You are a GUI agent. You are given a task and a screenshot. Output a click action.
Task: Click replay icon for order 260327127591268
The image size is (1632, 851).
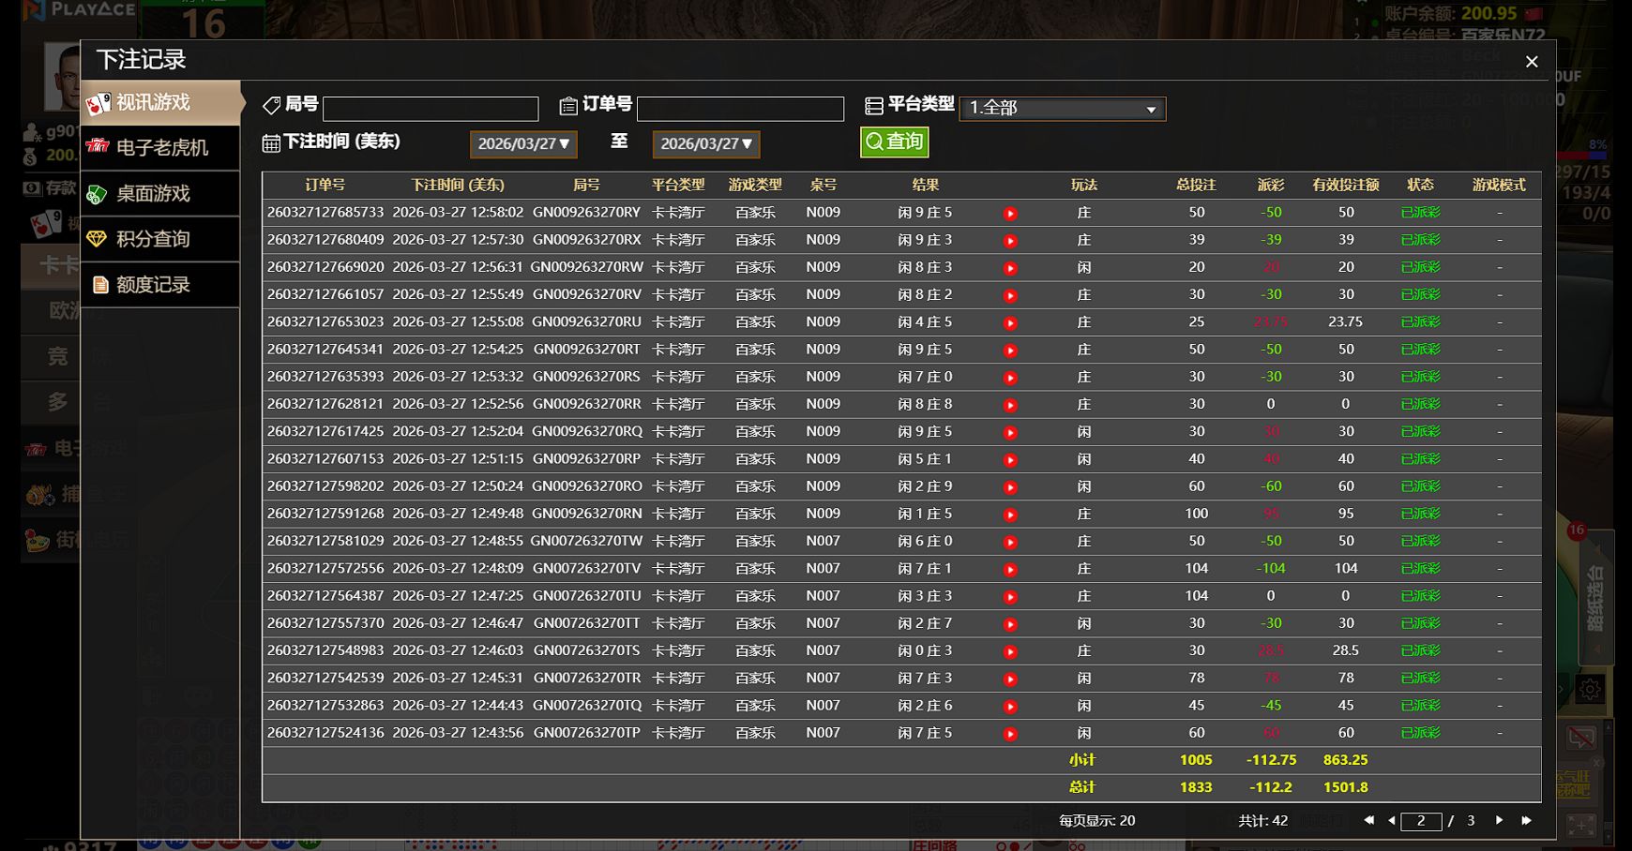1010,515
